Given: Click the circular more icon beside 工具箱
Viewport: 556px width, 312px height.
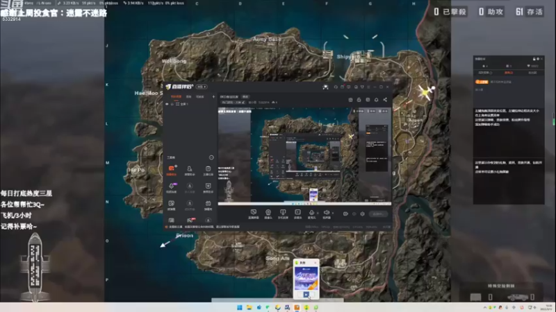Looking at the screenshot, I should (211, 157).
